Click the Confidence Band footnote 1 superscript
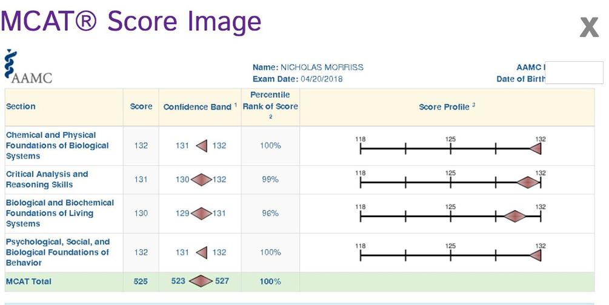Screen dimensions: 609x305 [x=235, y=105]
